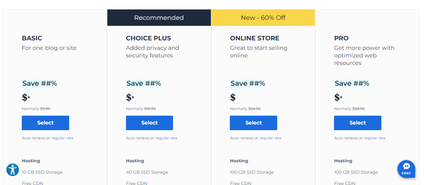Click Select for the Pro plan

click(357, 123)
